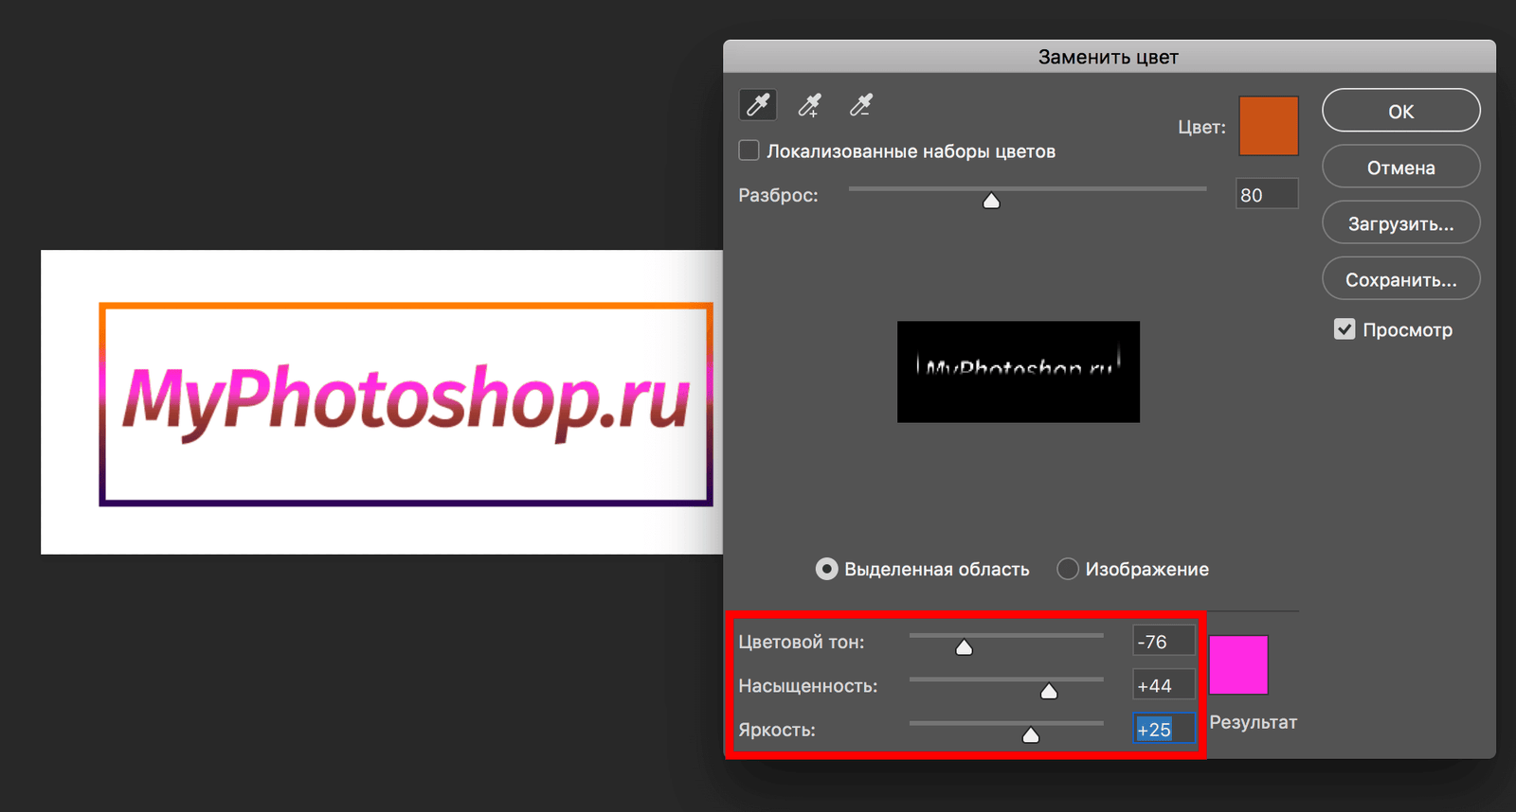The image size is (1516, 812).
Task: Click the Загрузить... button
Action: [x=1400, y=223]
